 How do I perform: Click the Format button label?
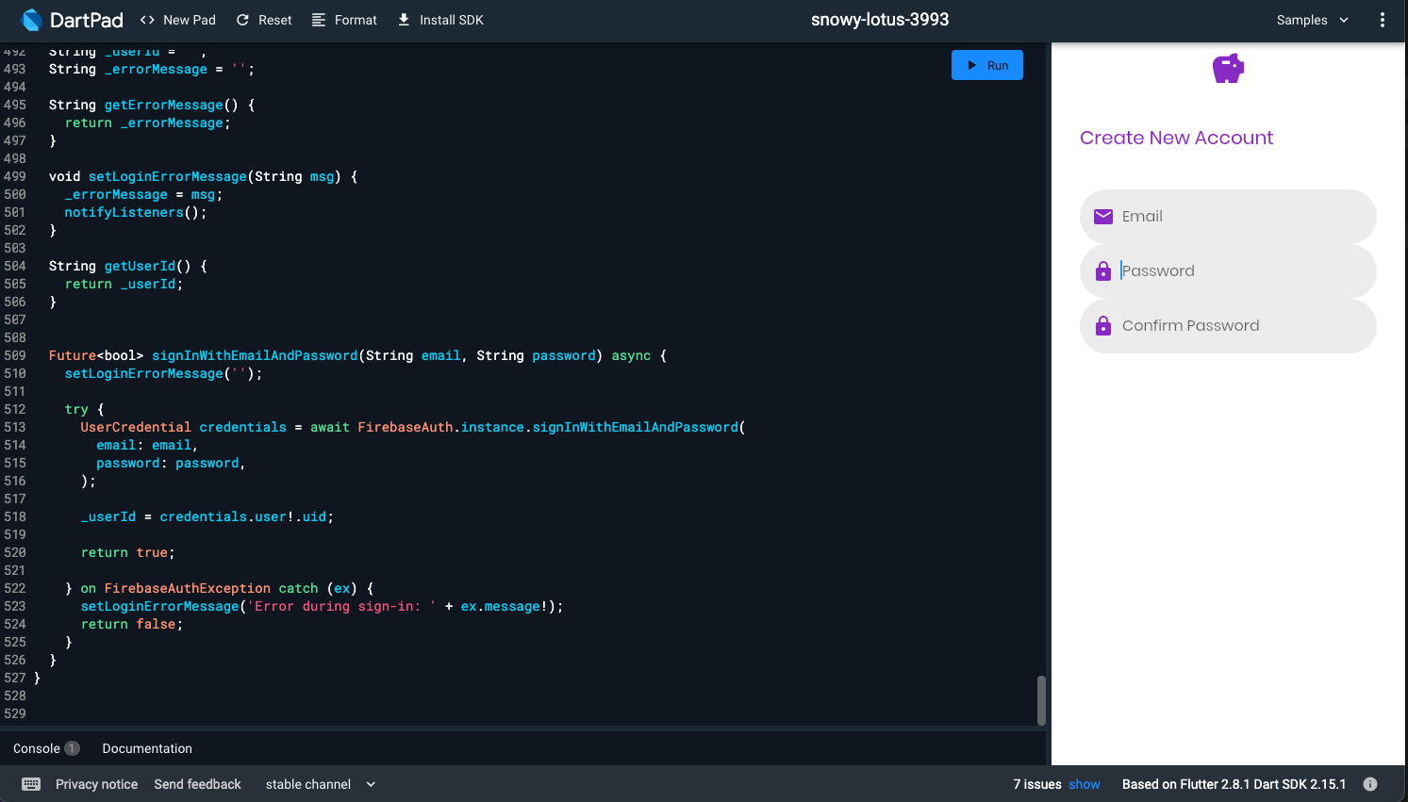(356, 20)
